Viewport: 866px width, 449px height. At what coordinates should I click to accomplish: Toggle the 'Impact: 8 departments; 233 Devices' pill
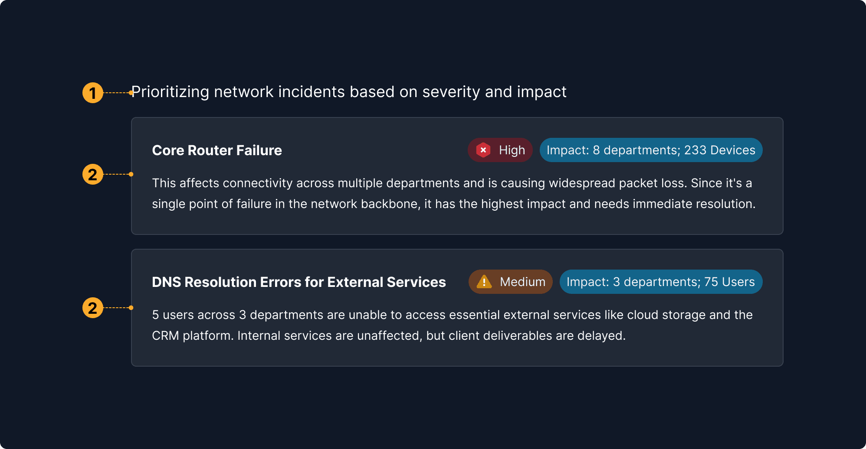[x=650, y=150]
